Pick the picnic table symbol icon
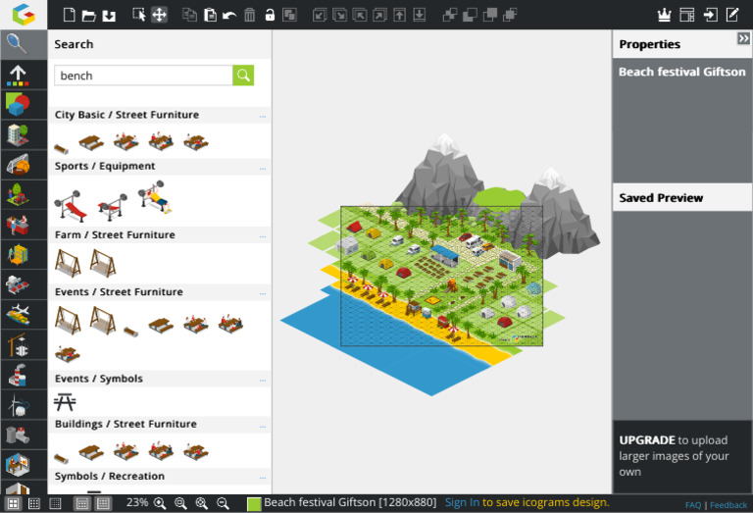 [x=65, y=402]
